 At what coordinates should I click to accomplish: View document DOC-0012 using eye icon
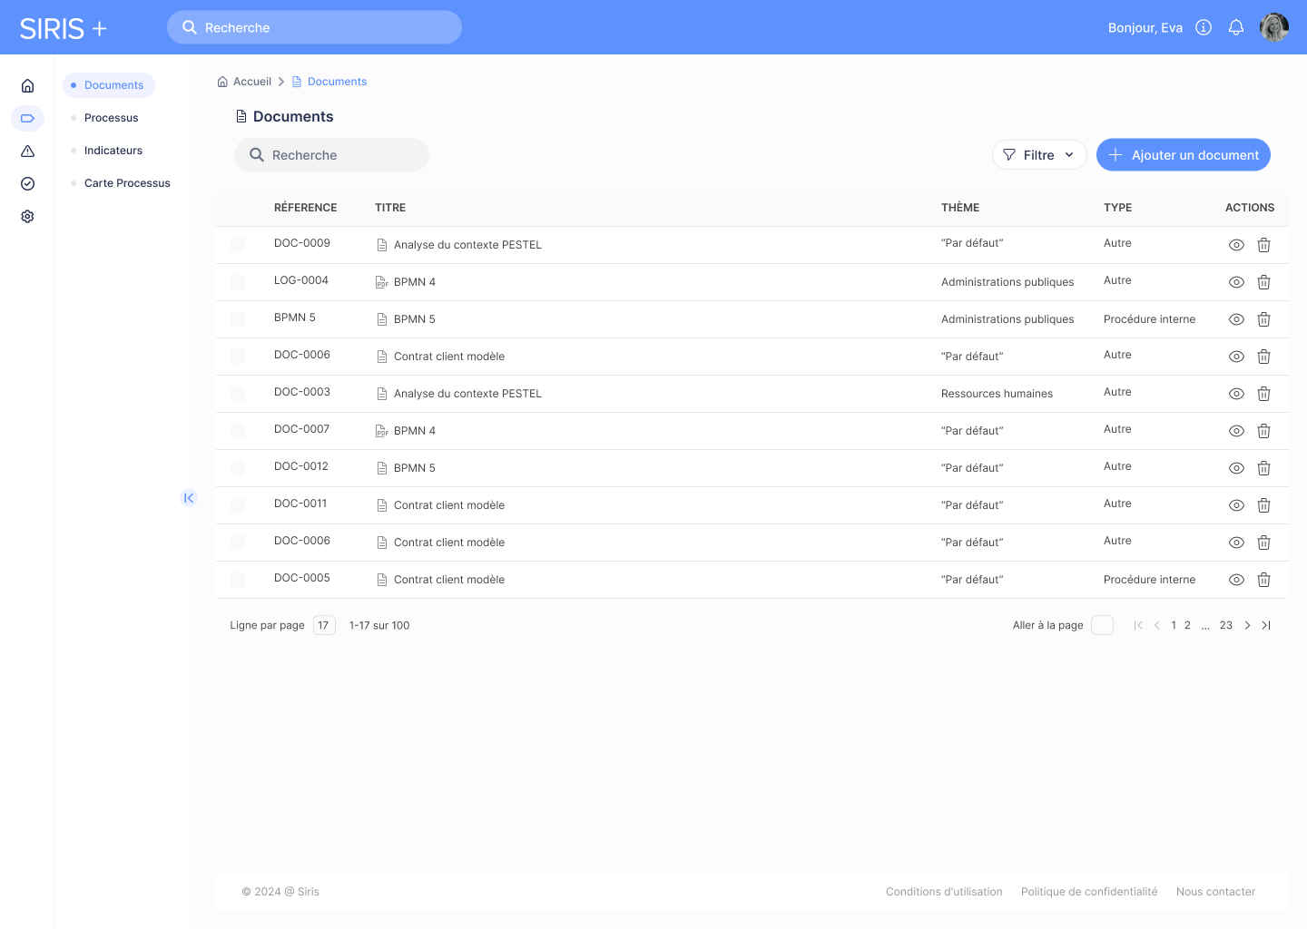[x=1235, y=468]
